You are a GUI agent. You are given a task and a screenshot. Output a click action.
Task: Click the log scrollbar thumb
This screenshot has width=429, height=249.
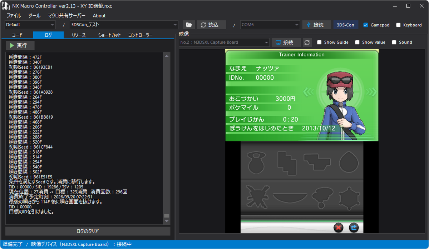pos(167,216)
